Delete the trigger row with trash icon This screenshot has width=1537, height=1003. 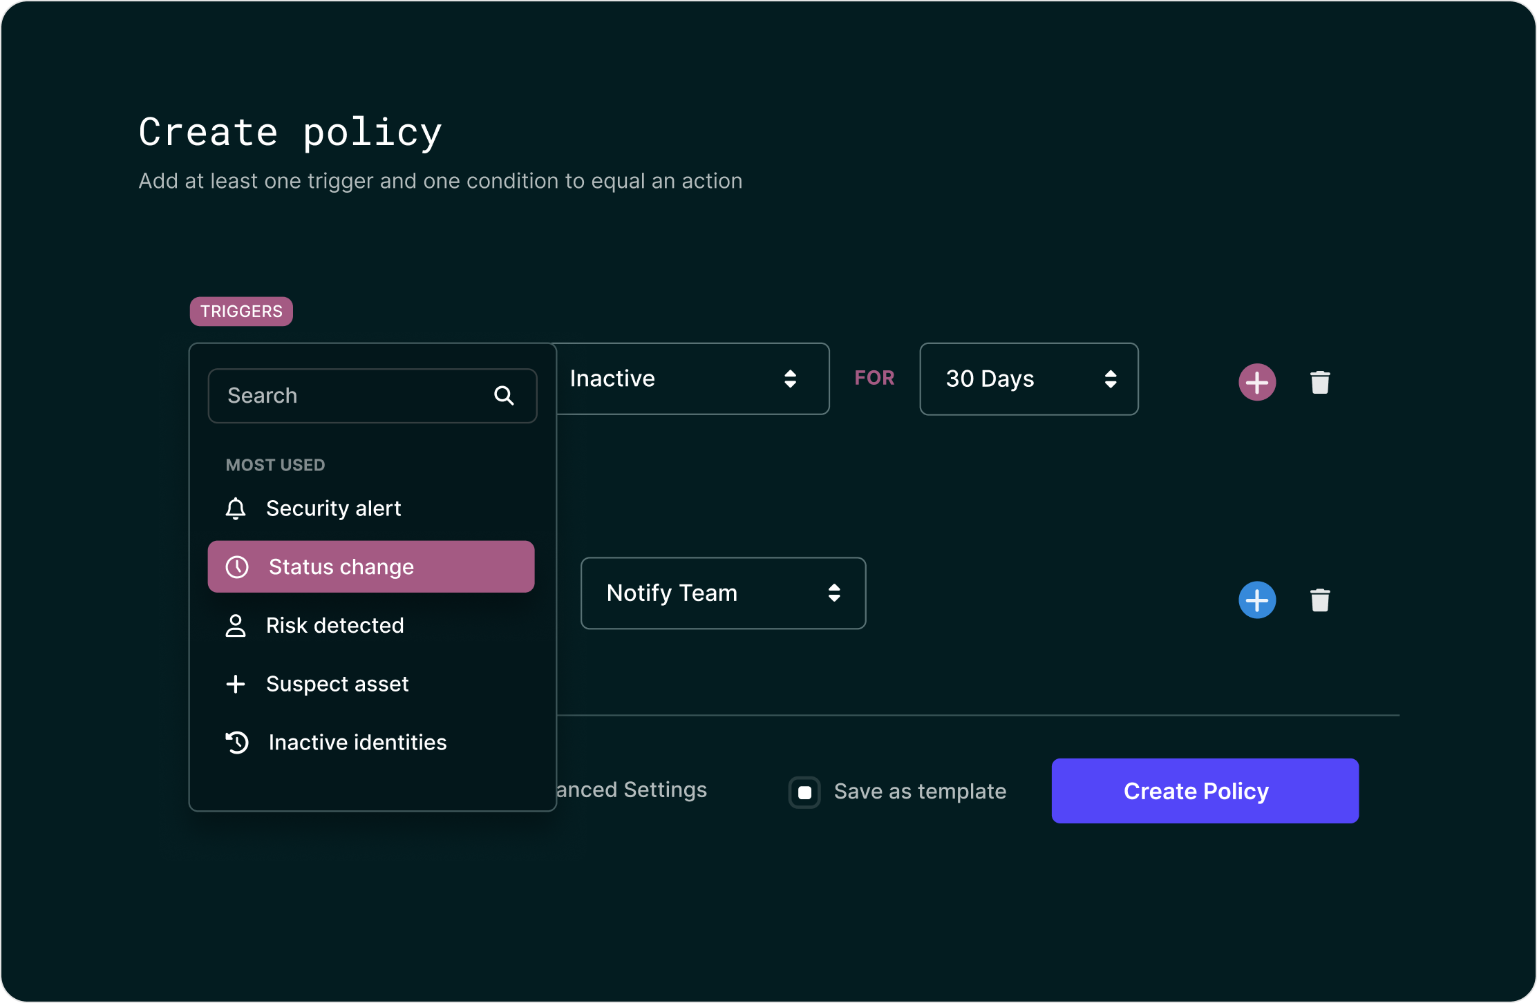click(1319, 382)
